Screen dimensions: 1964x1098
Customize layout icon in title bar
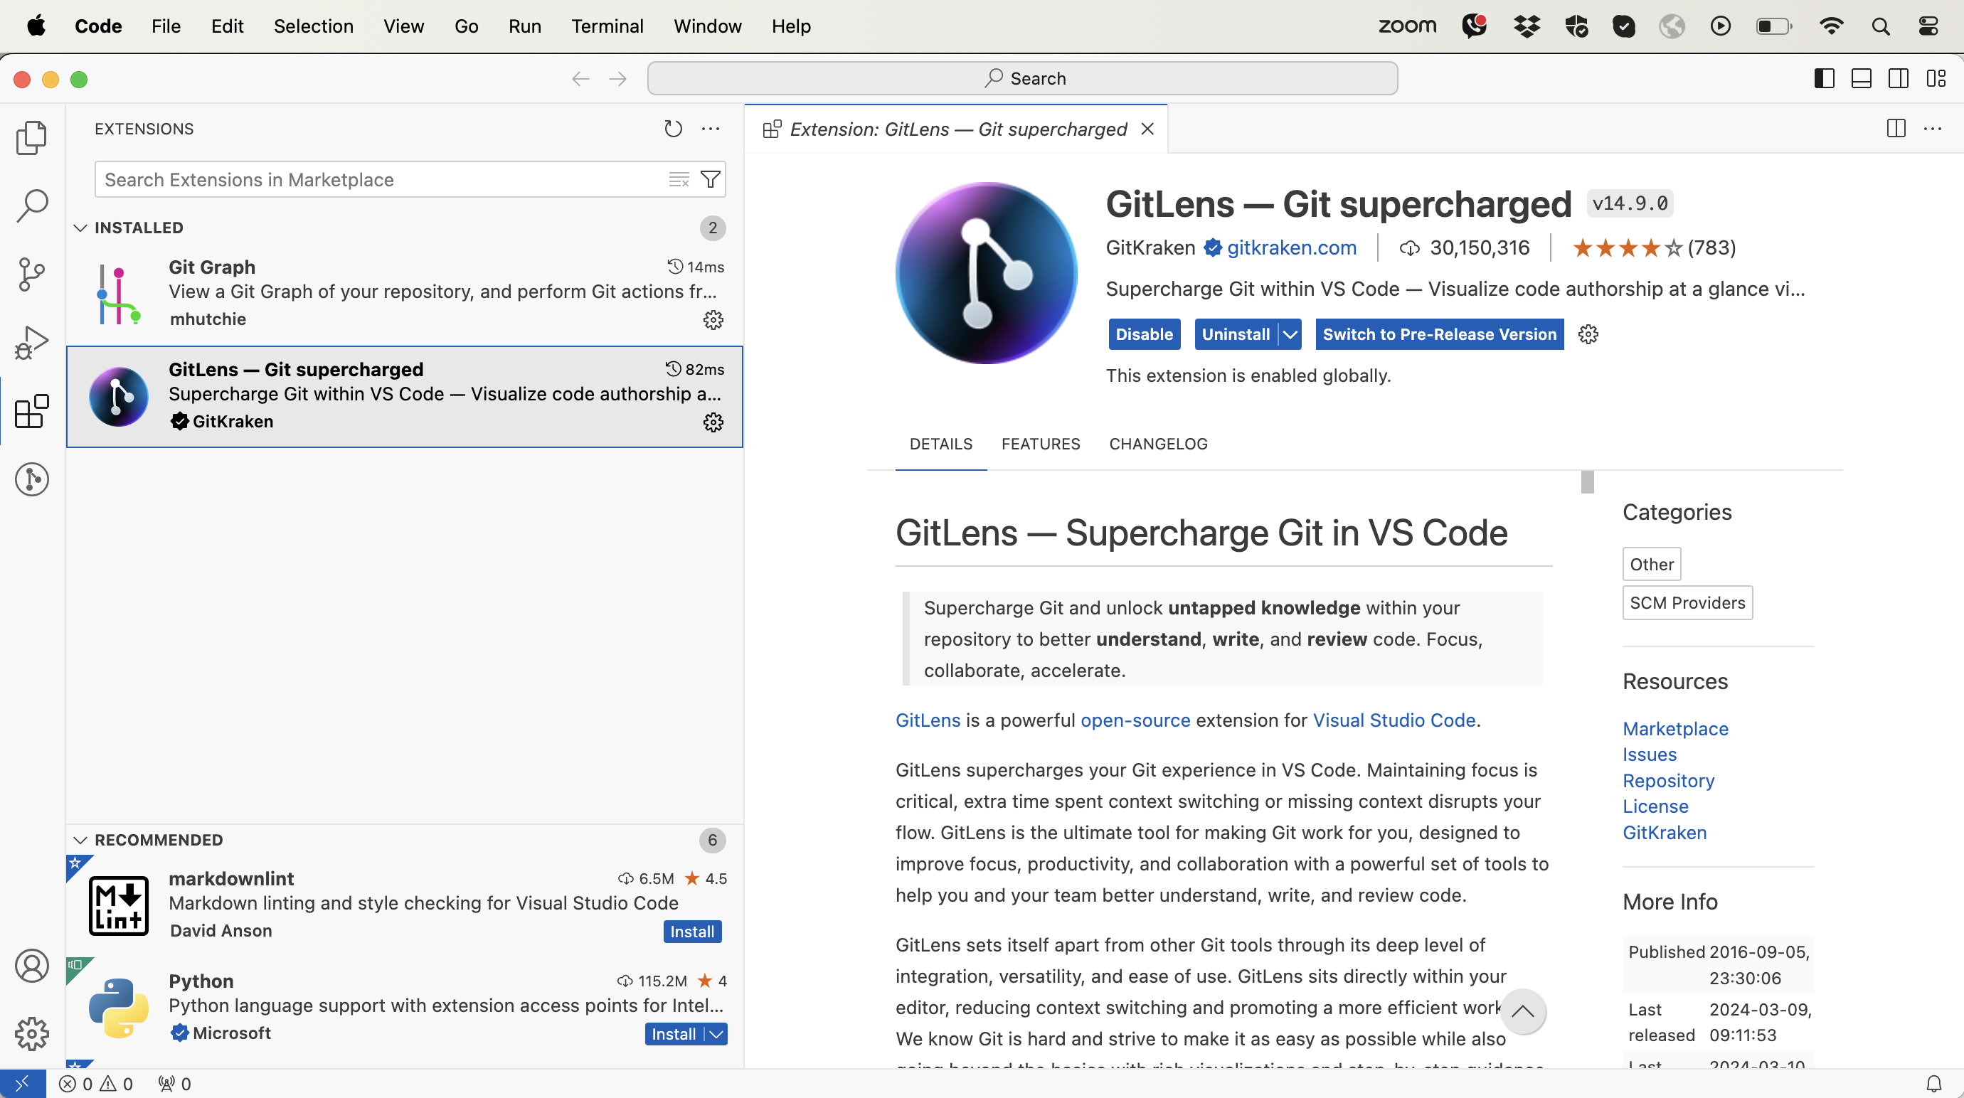tap(1936, 78)
